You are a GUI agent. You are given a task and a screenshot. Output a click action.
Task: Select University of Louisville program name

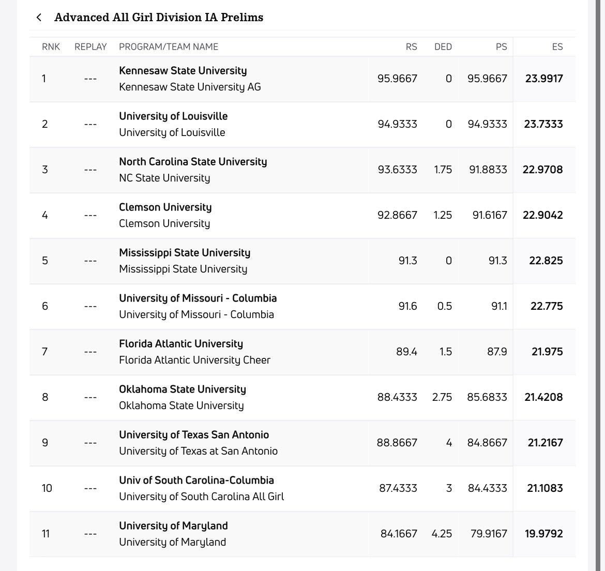point(173,116)
